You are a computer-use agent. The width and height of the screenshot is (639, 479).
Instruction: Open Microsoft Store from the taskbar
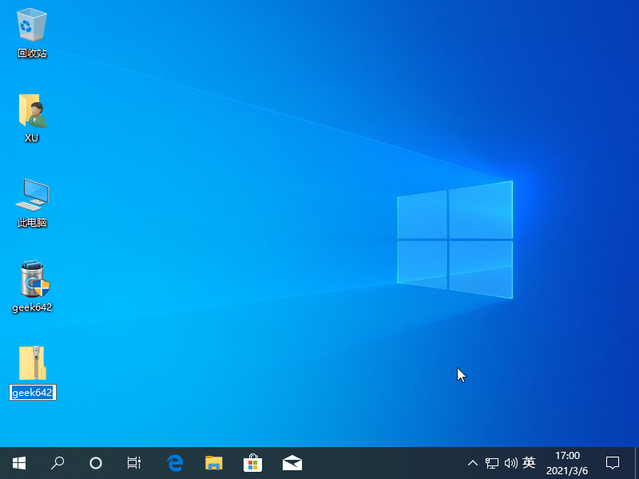[x=252, y=462]
